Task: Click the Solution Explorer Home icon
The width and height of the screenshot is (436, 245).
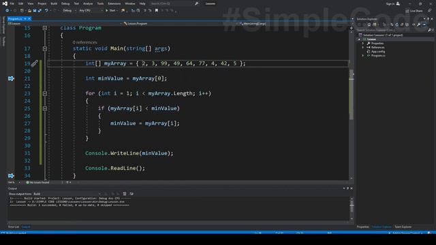Action: (x=369, y=24)
